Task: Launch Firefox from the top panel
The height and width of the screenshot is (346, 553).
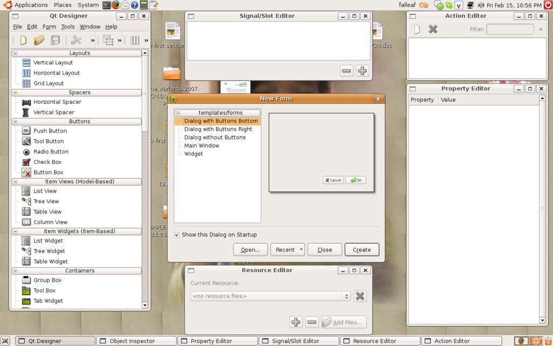Action: (116, 5)
